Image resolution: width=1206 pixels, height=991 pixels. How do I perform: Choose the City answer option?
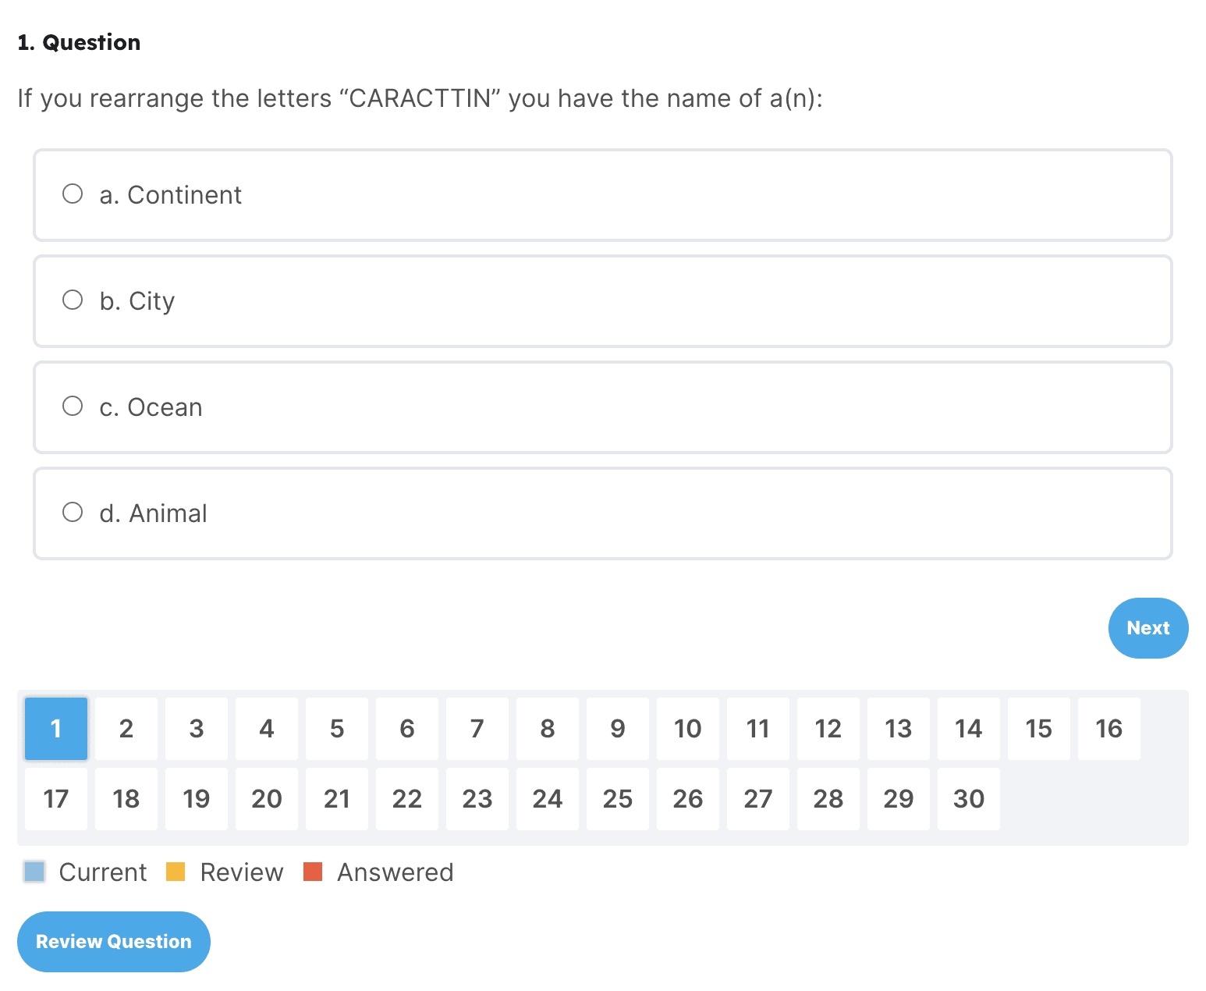pyautogui.click(x=73, y=300)
